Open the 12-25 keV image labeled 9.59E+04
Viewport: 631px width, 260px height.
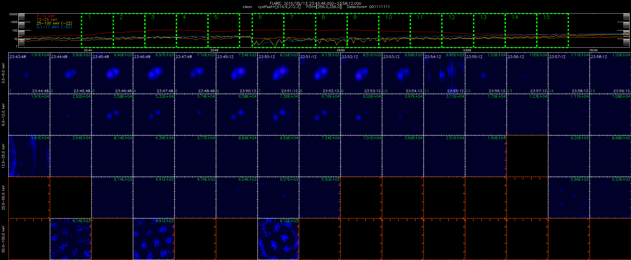click(x=278, y=156)
